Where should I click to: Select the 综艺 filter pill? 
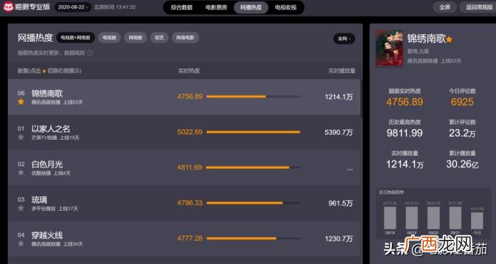tap(159, 38)
